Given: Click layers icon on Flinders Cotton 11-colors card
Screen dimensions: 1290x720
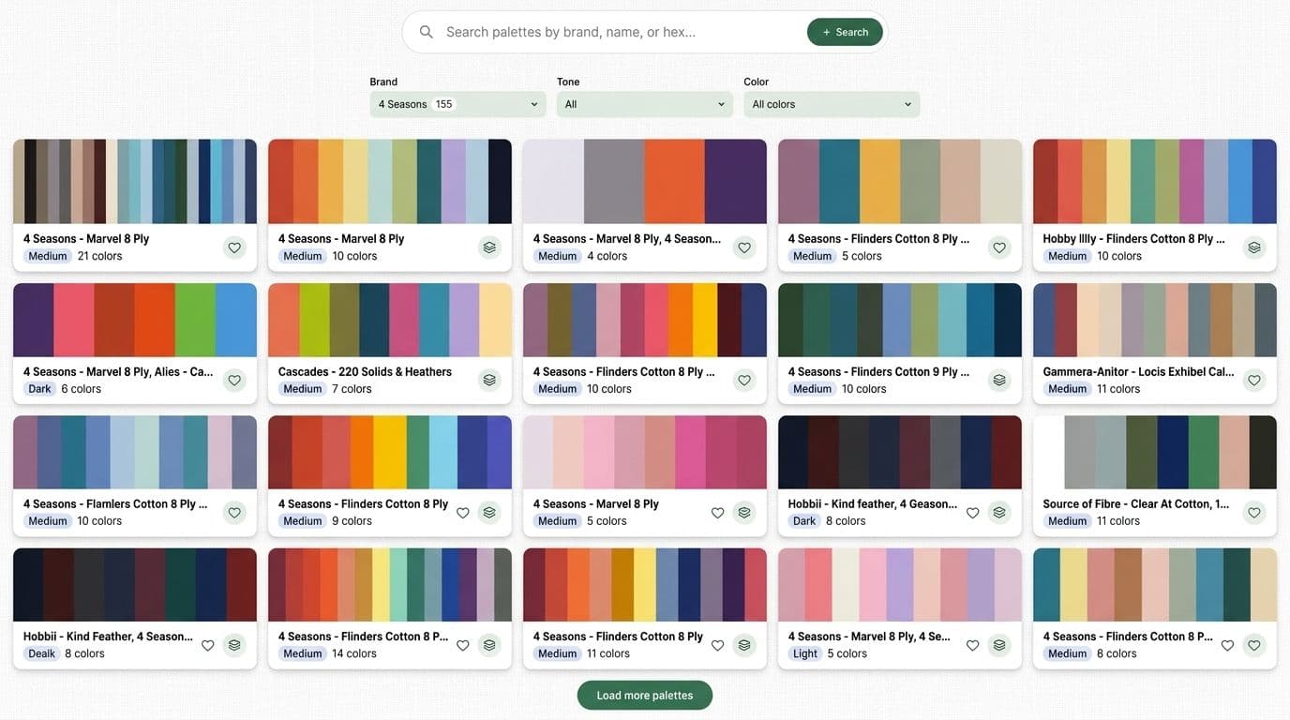Looking at the screenshot, I should [744, 645].
